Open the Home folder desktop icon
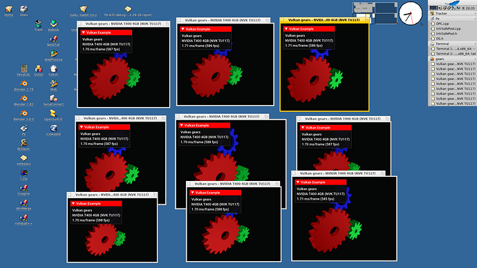This screenshot has height=268, width=477. (x=8, y=10)
